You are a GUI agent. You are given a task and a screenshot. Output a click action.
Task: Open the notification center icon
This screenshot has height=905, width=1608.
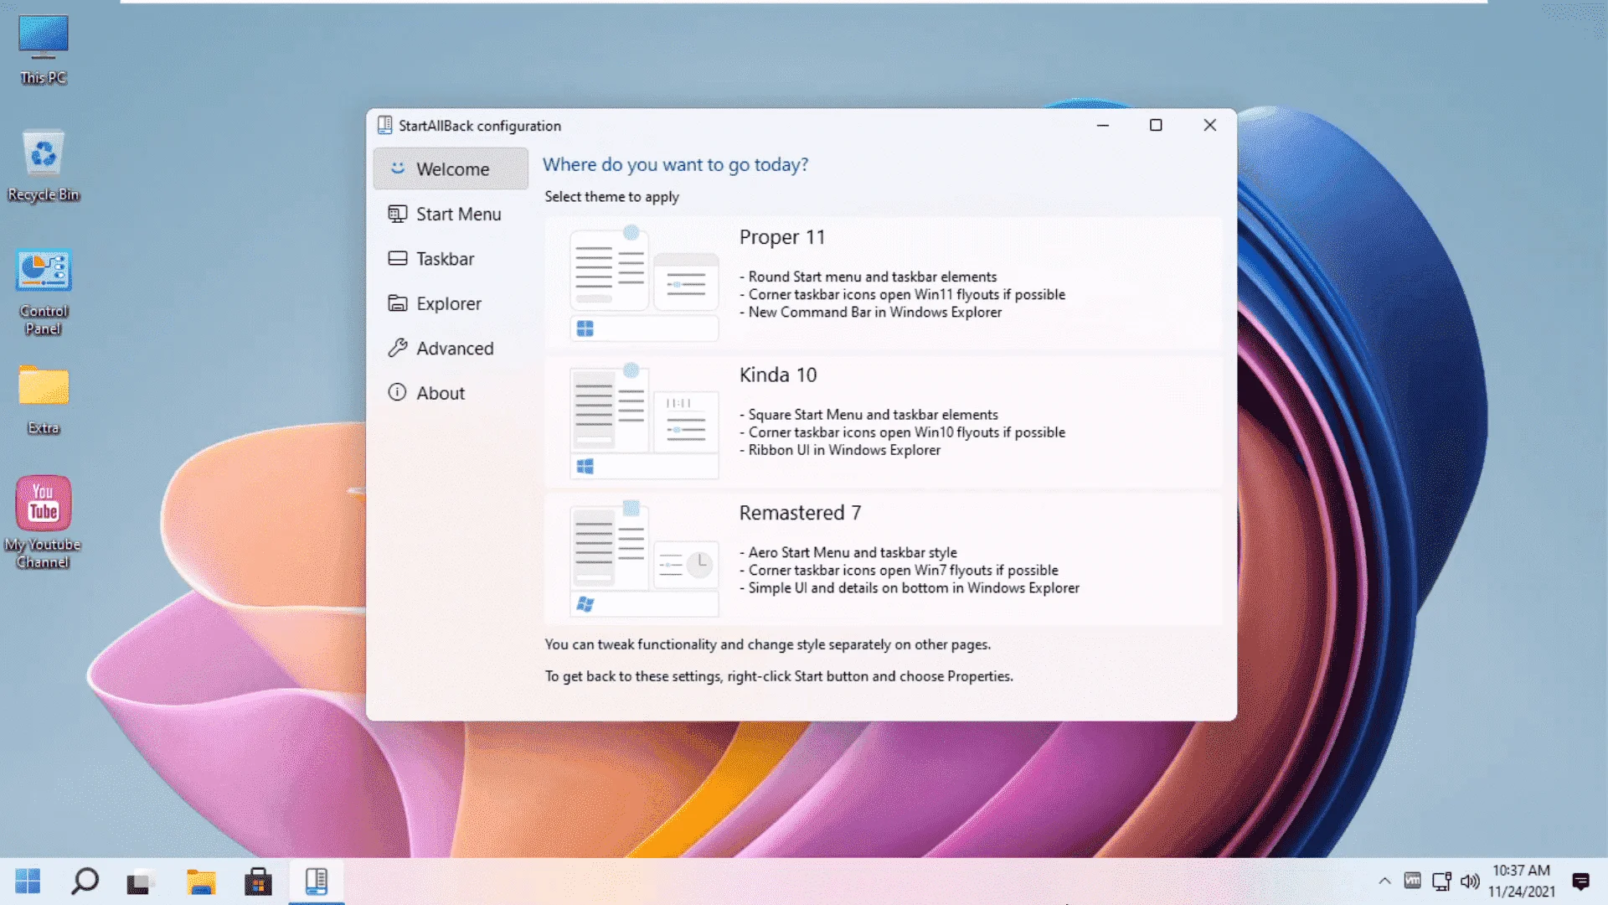[1580, 881]
